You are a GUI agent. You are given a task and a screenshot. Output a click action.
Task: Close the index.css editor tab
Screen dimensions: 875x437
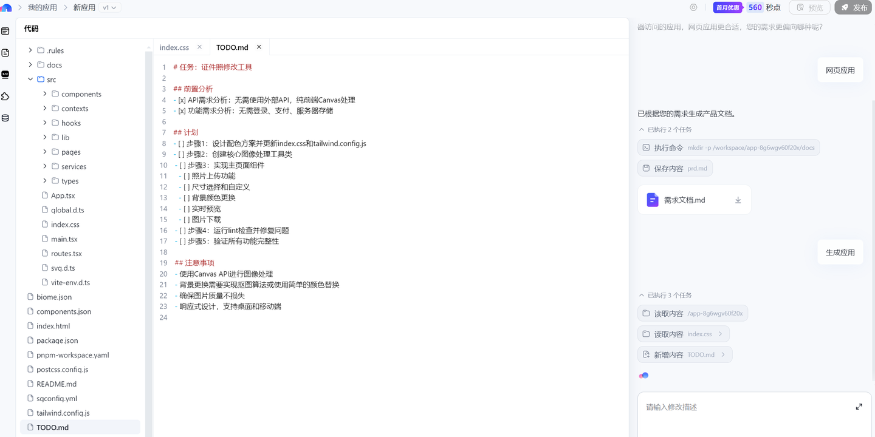tap(199, 47)
